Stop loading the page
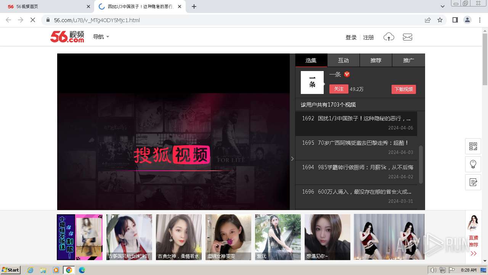The image size is (488, 275). 33,20
